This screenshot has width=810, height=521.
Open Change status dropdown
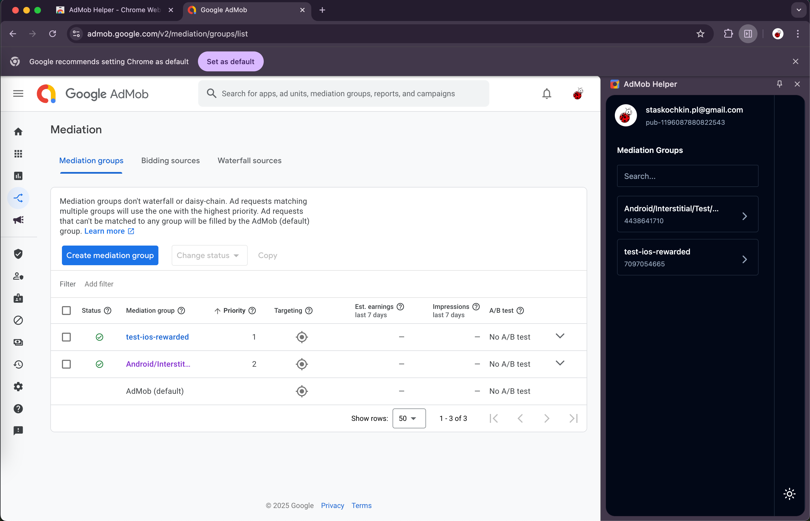(209, 256)
